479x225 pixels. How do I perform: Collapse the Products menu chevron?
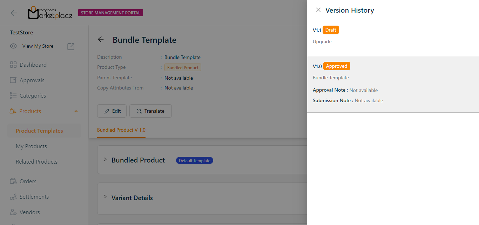(76, 111)
